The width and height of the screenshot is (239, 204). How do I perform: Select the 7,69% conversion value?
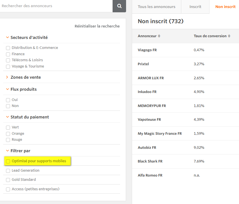coord(199,161)
